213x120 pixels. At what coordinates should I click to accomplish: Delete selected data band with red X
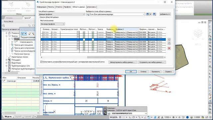coord(169,48)
